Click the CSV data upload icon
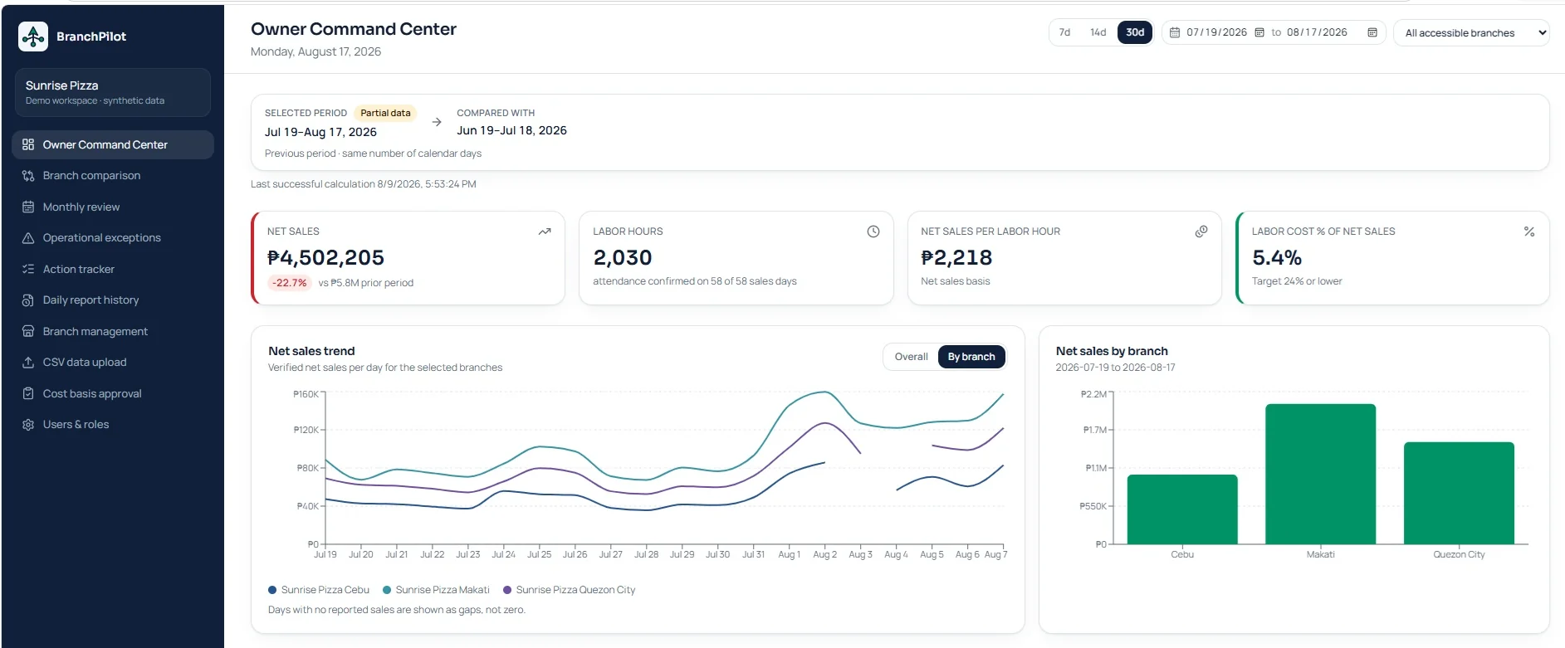1565x648 pixels. tap(28, 363)
